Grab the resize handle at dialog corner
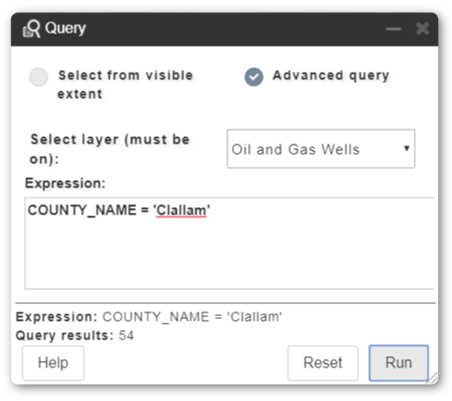The image size is (452, 401). click(x=432, y=379)
